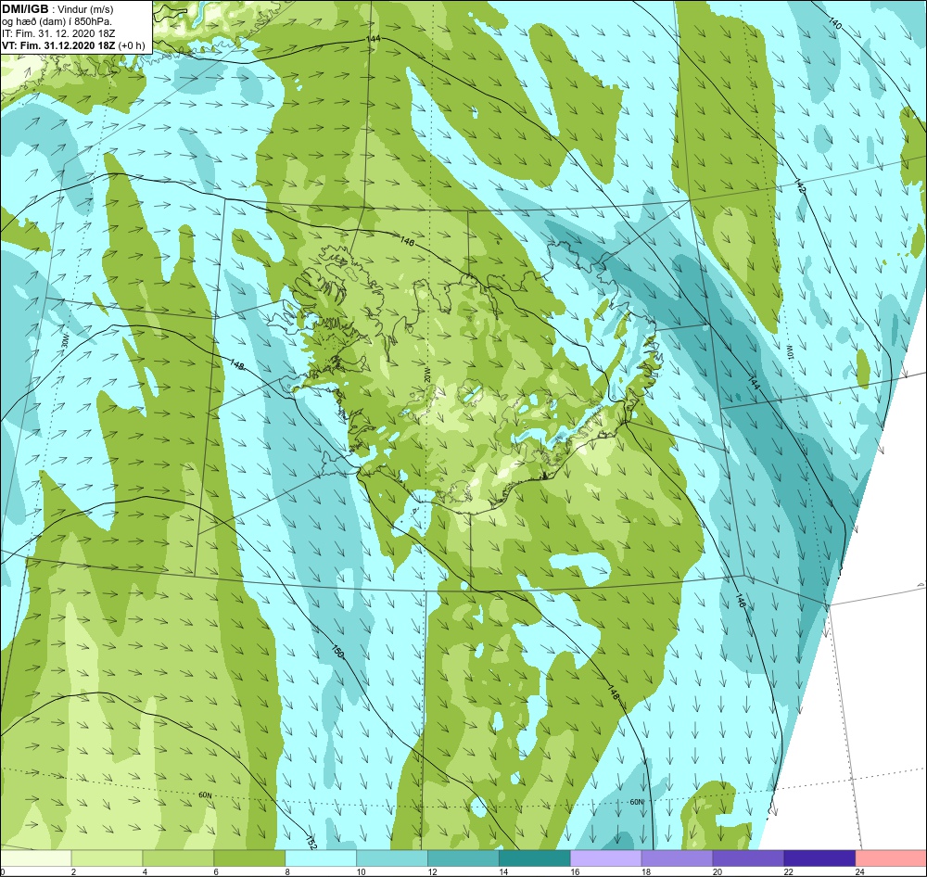Click the 'IT: Fim. 31. 12. 2020 18Z' line
927x877 pixels.
pos(58,33)
